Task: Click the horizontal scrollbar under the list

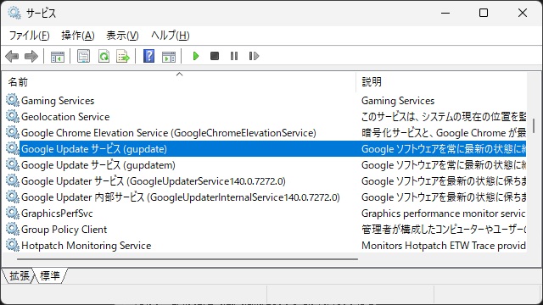Action: click(x=187, y=258)
